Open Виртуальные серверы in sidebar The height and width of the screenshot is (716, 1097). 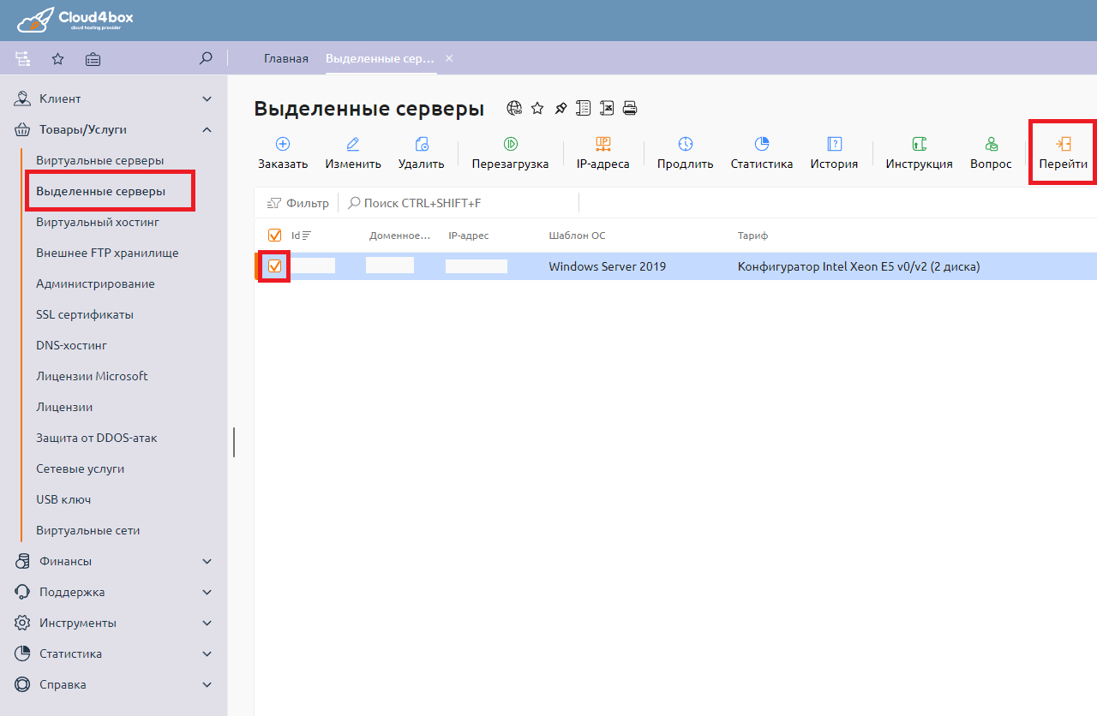coord(99,160)
